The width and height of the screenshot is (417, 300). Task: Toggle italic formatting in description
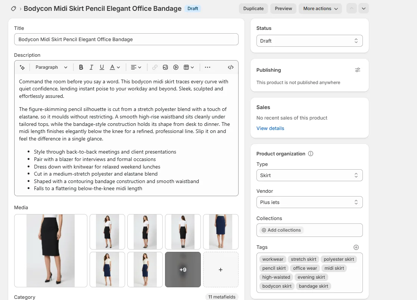(91, 67)
